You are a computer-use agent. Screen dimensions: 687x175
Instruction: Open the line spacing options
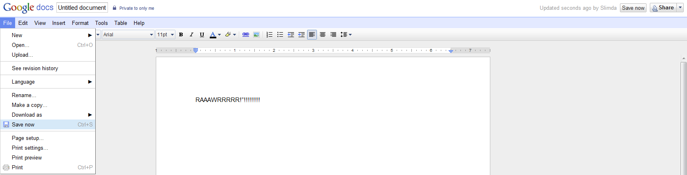tap(346, 35)
